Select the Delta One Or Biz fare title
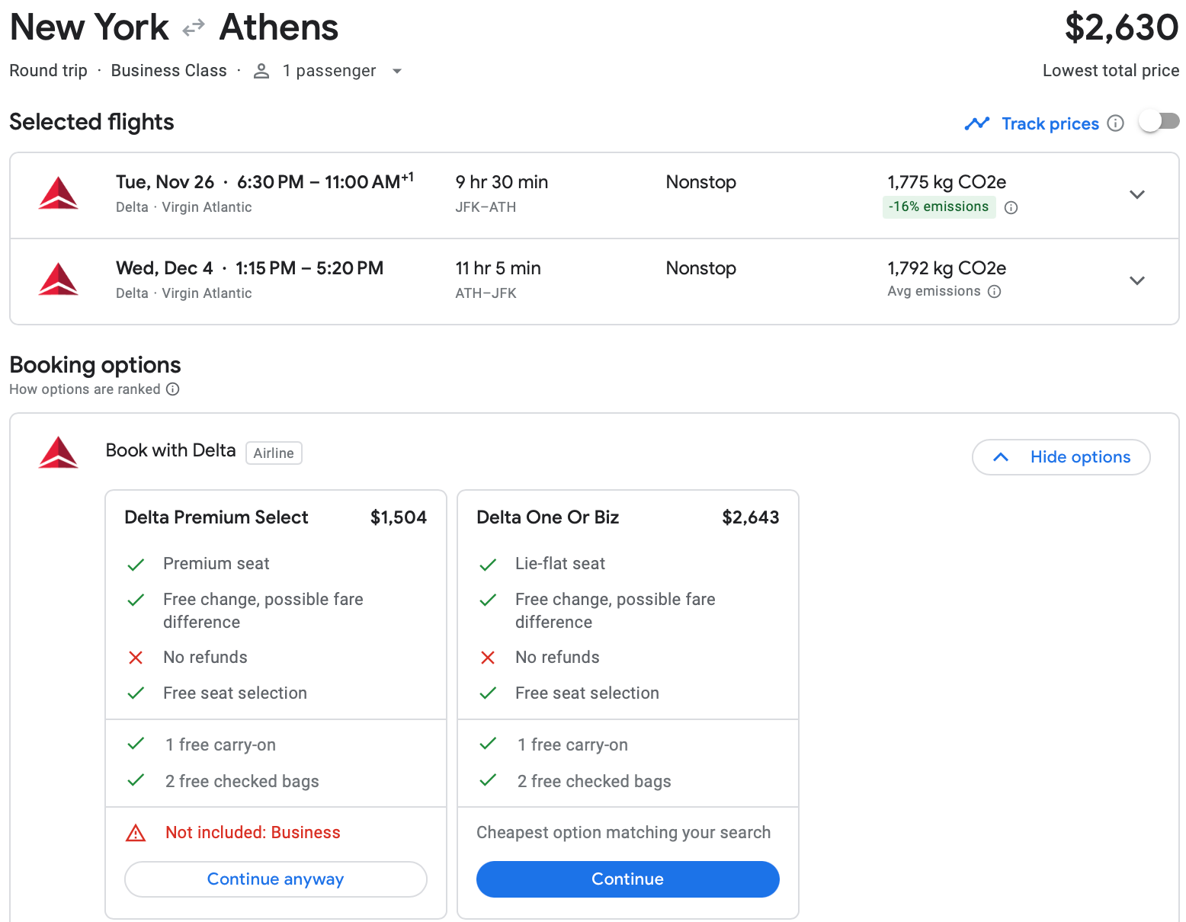 click(548, 517)
